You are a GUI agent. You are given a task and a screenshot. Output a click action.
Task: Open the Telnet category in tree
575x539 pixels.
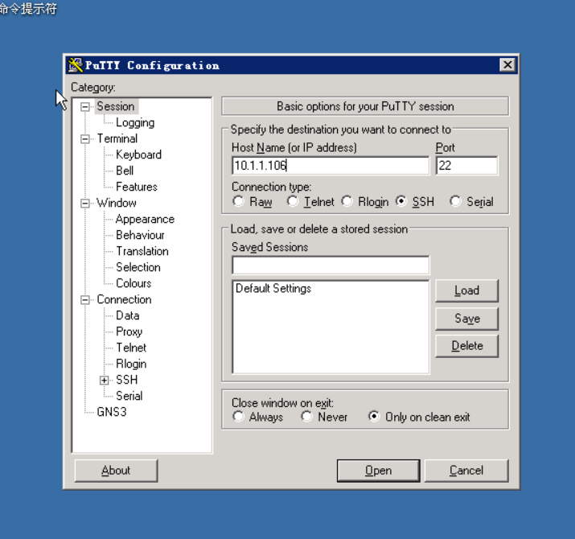pos(131,348)
